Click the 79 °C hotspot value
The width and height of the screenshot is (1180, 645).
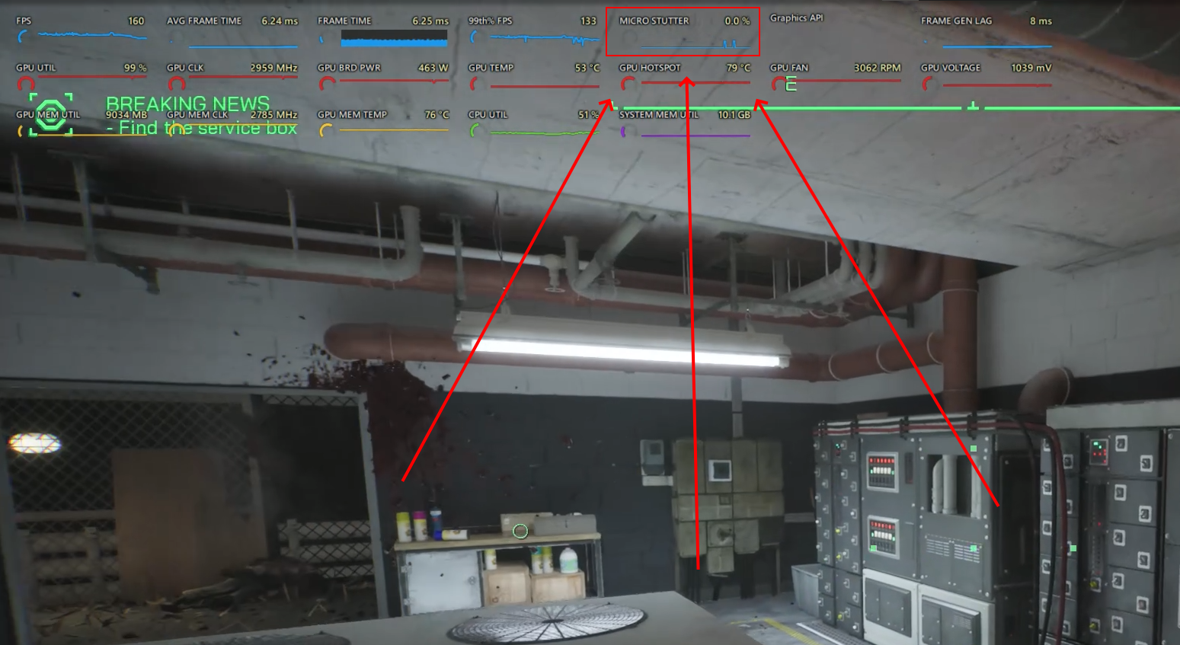tap(738, 68)
